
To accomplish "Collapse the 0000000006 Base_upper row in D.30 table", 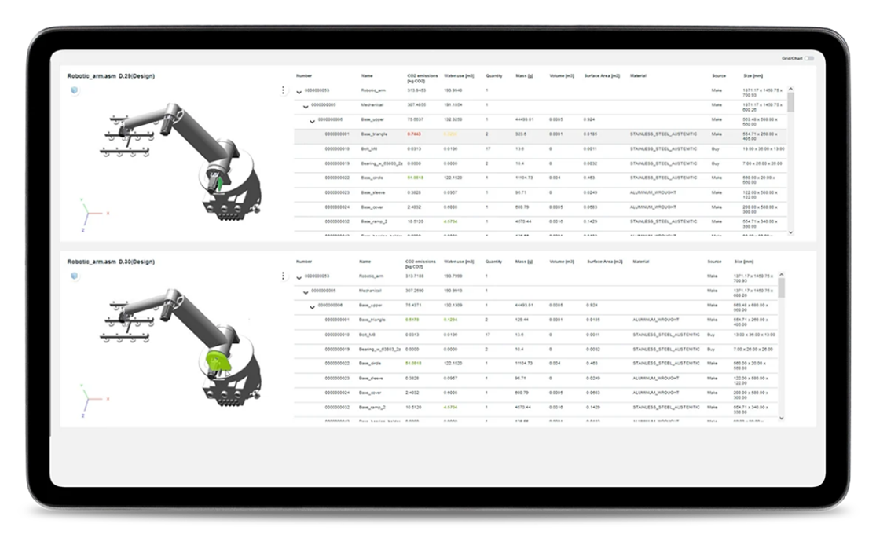I will [x=312, y=306].
